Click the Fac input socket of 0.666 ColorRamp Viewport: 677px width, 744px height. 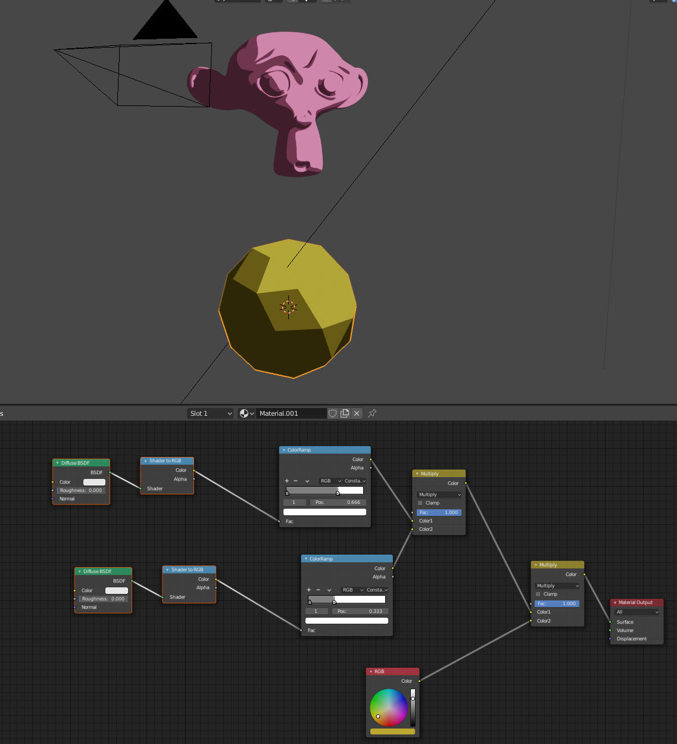click(279, 521)
